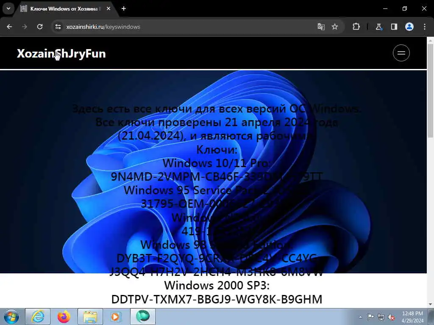Click the scrollbar down arrow
Viewport: 434px width, 325px height.
[430, 304]
